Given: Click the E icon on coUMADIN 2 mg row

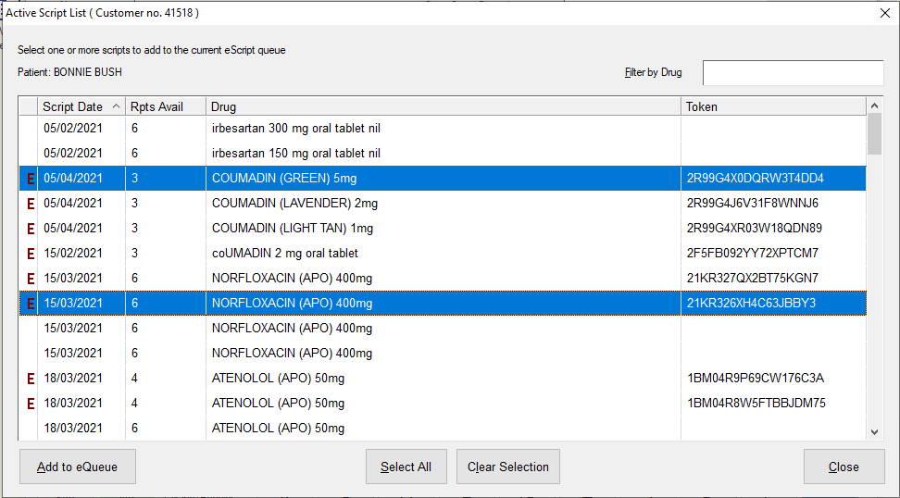Looking at the screenshot, I should click(x=31, y=254).
